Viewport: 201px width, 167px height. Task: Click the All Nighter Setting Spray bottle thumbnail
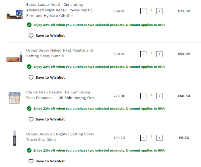point(14,138)
